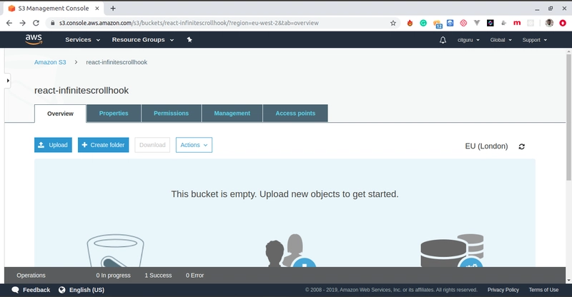572x297 pixels.
Task: Follow the Amazon S3 breadcrumb link
Action: (50, 62)
